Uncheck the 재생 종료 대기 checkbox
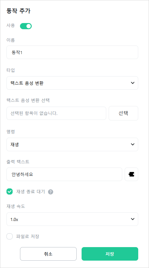Screen dimensions: 149x268 tap(10, 191)
